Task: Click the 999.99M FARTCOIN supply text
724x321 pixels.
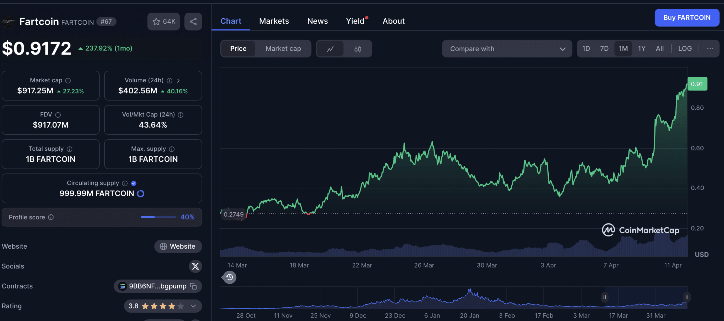Action: coord(97,194)
